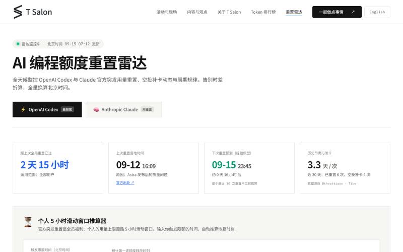Open Token 排行榜 navigation item
The height and width of the screenshot is (252, 403).
click(263, 12)
